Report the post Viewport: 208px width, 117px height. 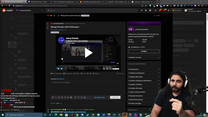coord(96,73)
